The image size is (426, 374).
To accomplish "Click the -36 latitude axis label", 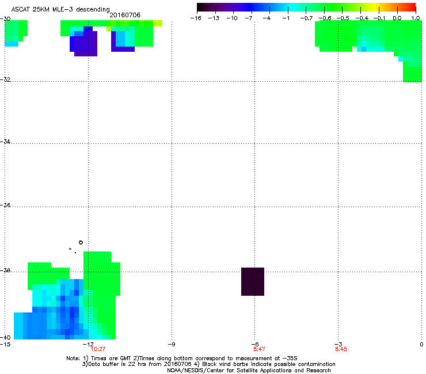I will (x=5, y=205).
